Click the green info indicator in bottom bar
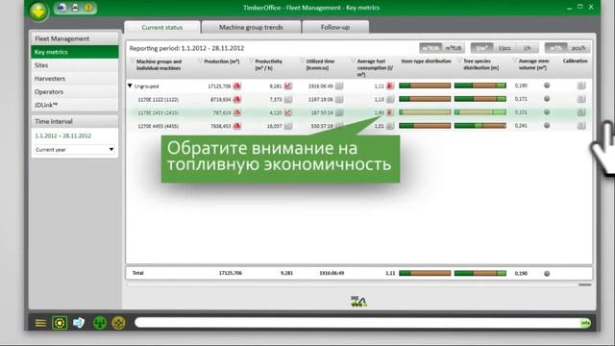 click(585, 323)
